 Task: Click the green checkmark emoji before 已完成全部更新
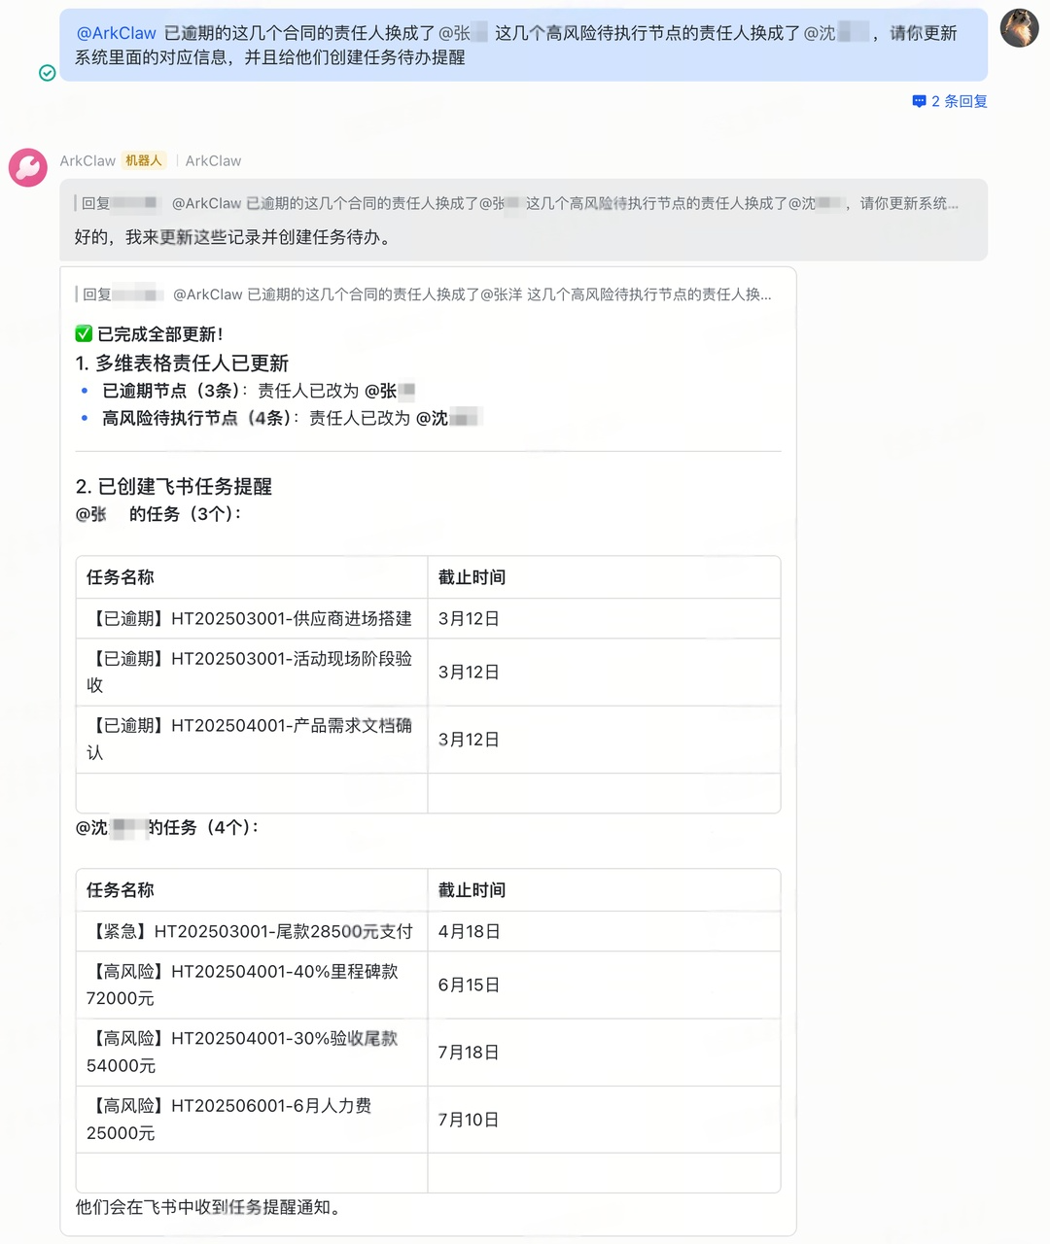click(84, 334)
